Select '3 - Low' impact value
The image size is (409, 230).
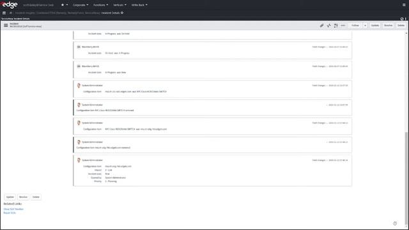pos(109,170)
